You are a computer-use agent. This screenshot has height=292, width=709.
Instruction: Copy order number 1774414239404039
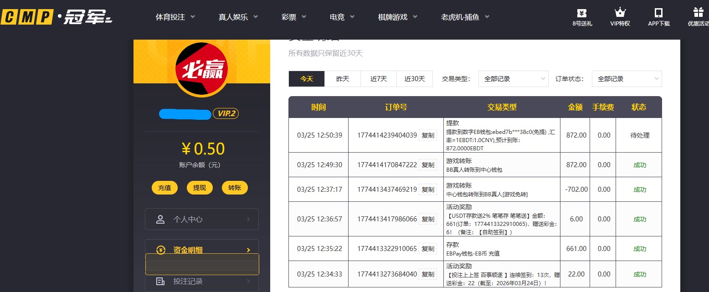427,134
